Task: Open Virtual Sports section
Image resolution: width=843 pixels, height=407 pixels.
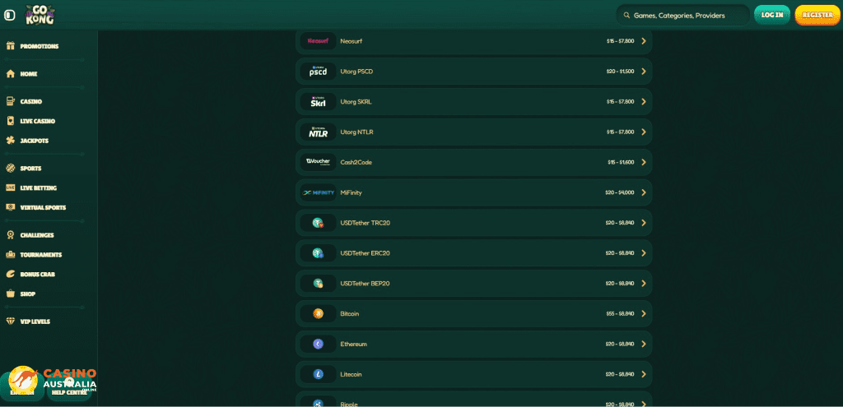Action: (43, 207)
